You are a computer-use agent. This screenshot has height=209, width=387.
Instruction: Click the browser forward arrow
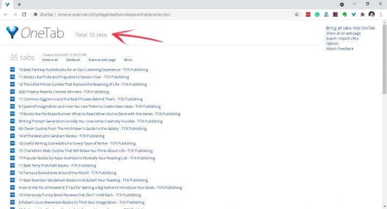click(x=15, y=15)
